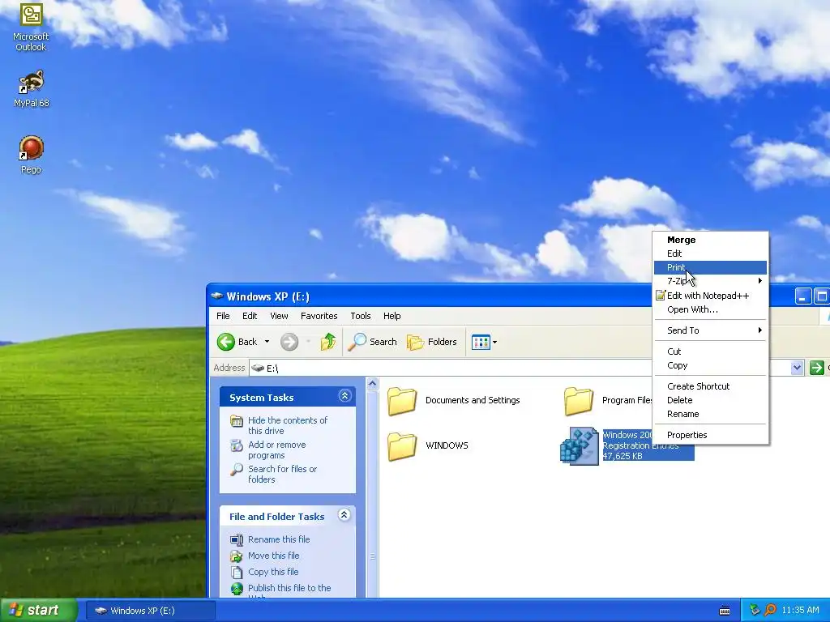The width and height of the screenshot is (830, 622).
Task: Select the registration entries file icon
Action: pyautogui.click(x=579, y=446)
